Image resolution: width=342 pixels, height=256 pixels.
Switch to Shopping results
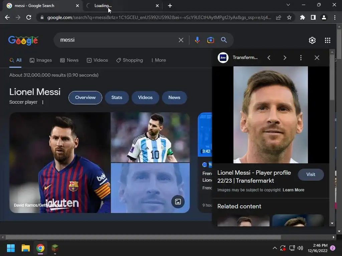130,60
